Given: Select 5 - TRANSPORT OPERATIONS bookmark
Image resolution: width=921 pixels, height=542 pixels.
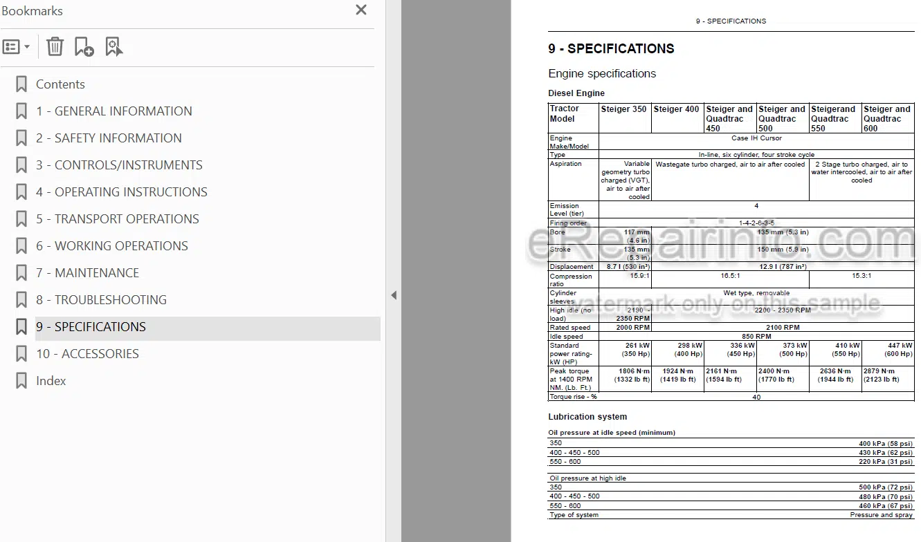Looking at the screenshot, I should point(118,219).
